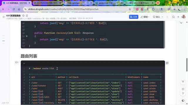188x105 pixels.
Task: Open the document search magnifier
Action: coord(174,17)
